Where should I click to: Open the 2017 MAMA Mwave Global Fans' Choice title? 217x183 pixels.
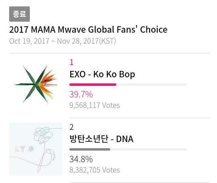click(x=88, y=30)
